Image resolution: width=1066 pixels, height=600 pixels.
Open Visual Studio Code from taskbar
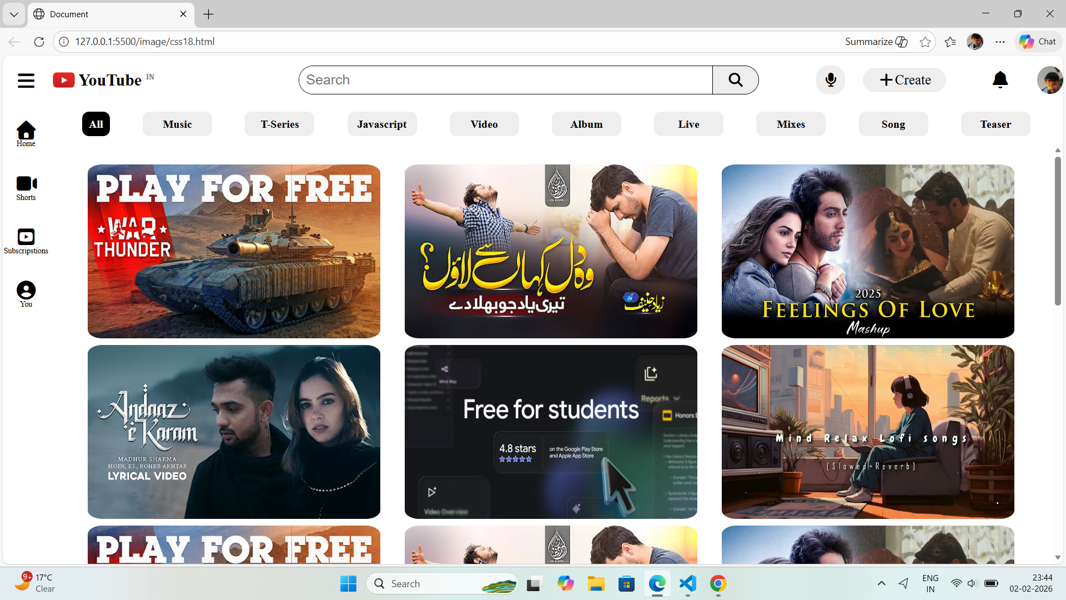coord(687,583)
